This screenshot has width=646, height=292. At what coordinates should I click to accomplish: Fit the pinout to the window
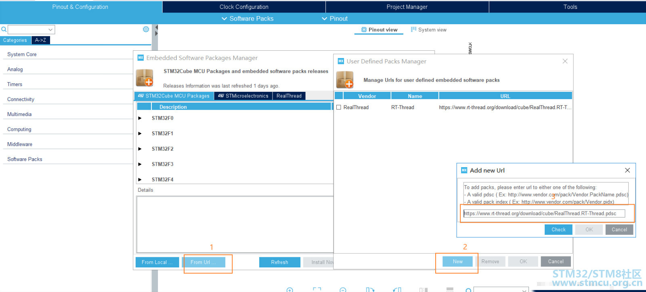click(317, 290)
